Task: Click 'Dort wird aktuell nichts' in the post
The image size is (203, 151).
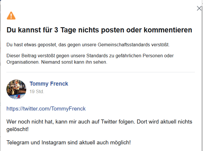Action: [x=165, y=122]
